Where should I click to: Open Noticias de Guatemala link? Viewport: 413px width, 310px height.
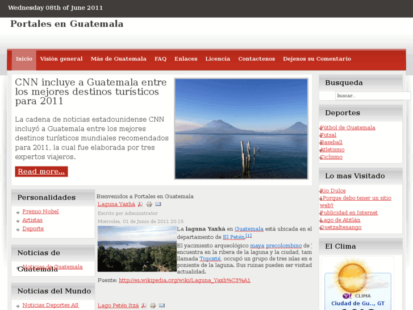[52, 267]
